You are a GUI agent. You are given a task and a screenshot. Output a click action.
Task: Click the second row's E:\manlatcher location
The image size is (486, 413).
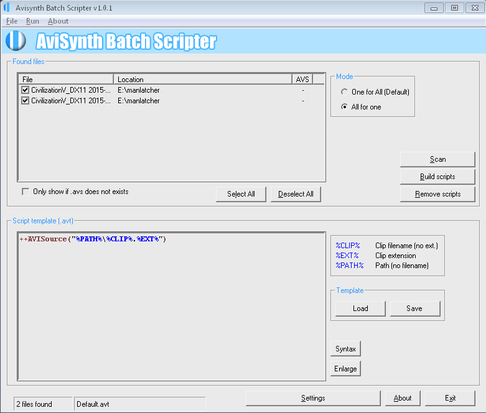(x=139, y=101)
